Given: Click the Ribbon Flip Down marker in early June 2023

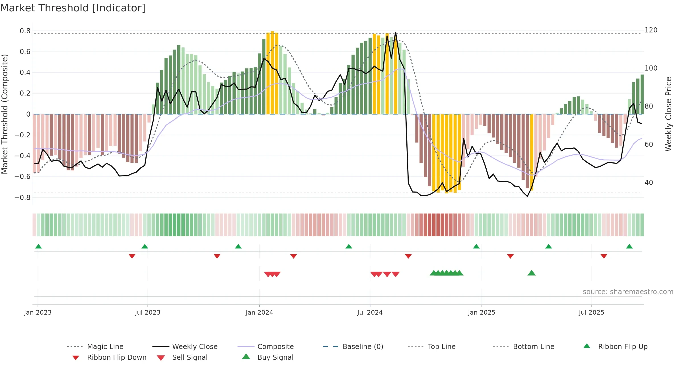Looking at the screenshot, I should (132, 256).
